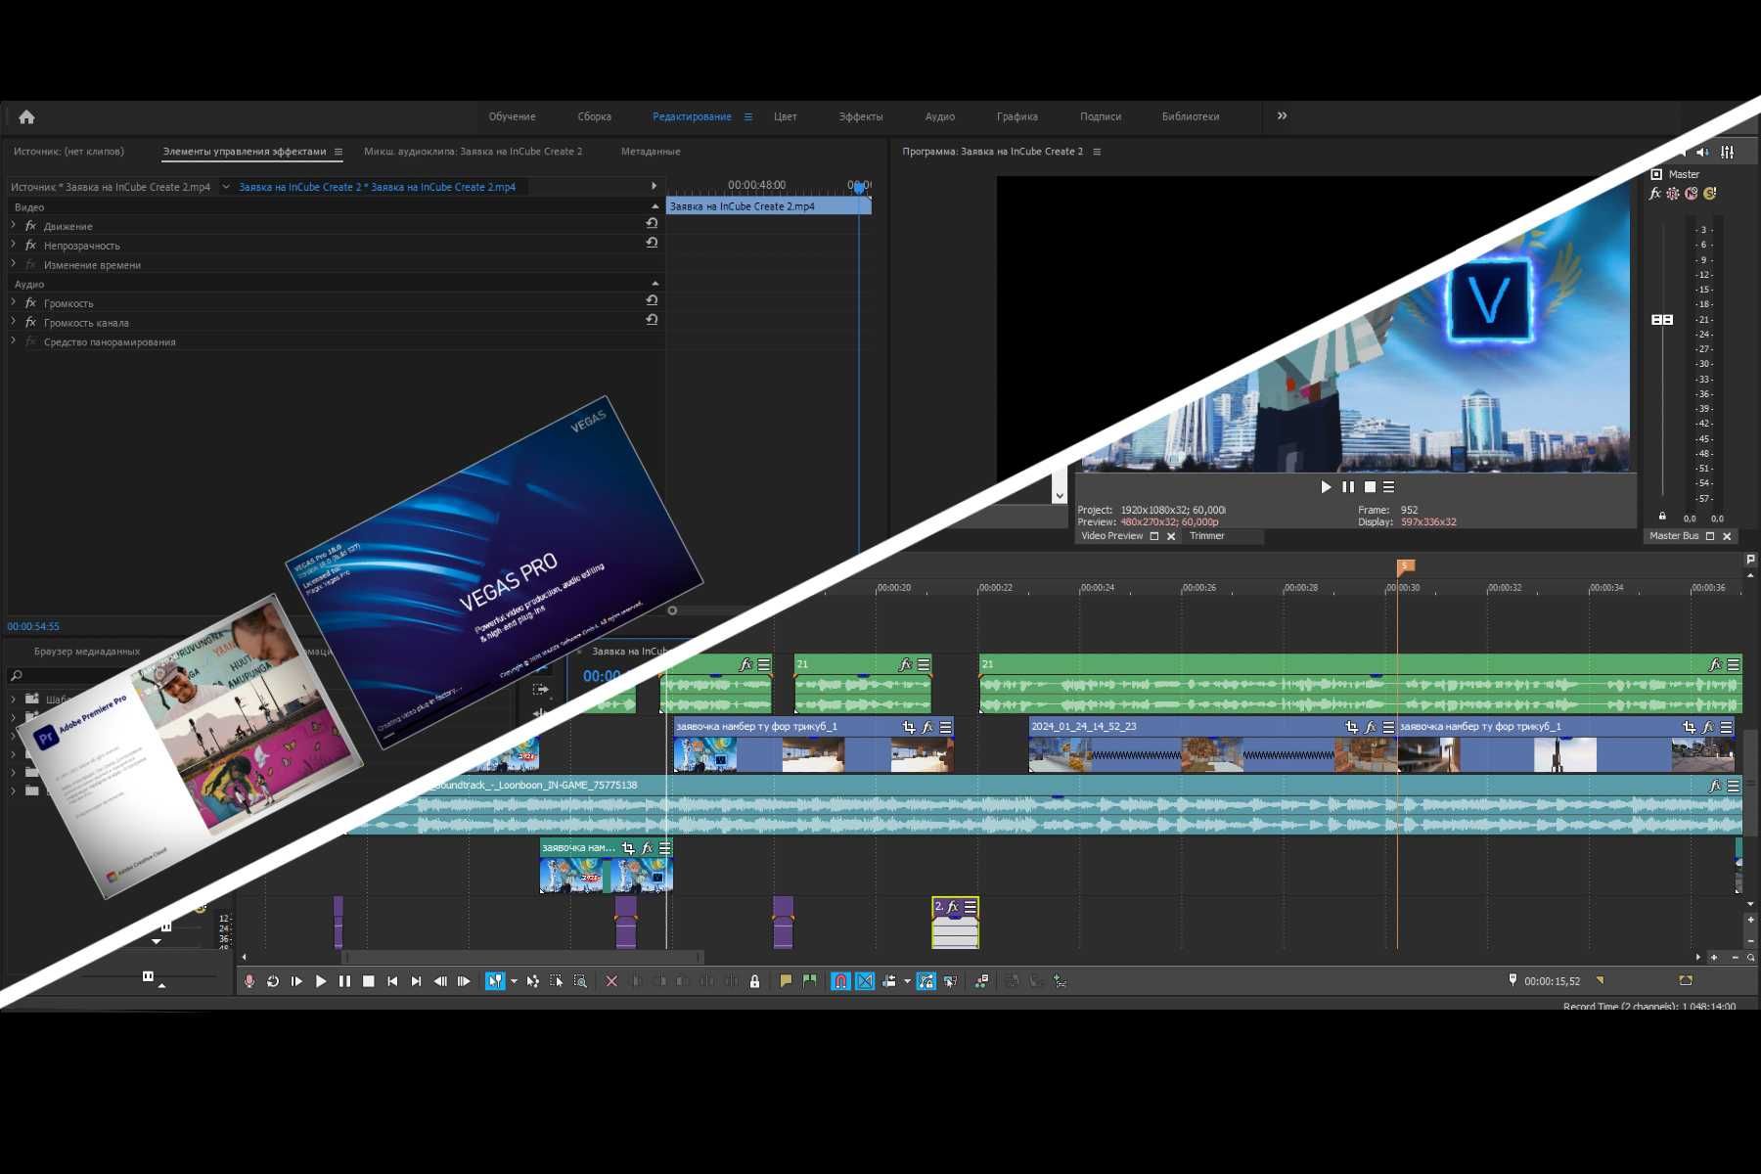1761x1174 pixels.
Task: Open the source clip dropdown chevron
Action: 226,187
